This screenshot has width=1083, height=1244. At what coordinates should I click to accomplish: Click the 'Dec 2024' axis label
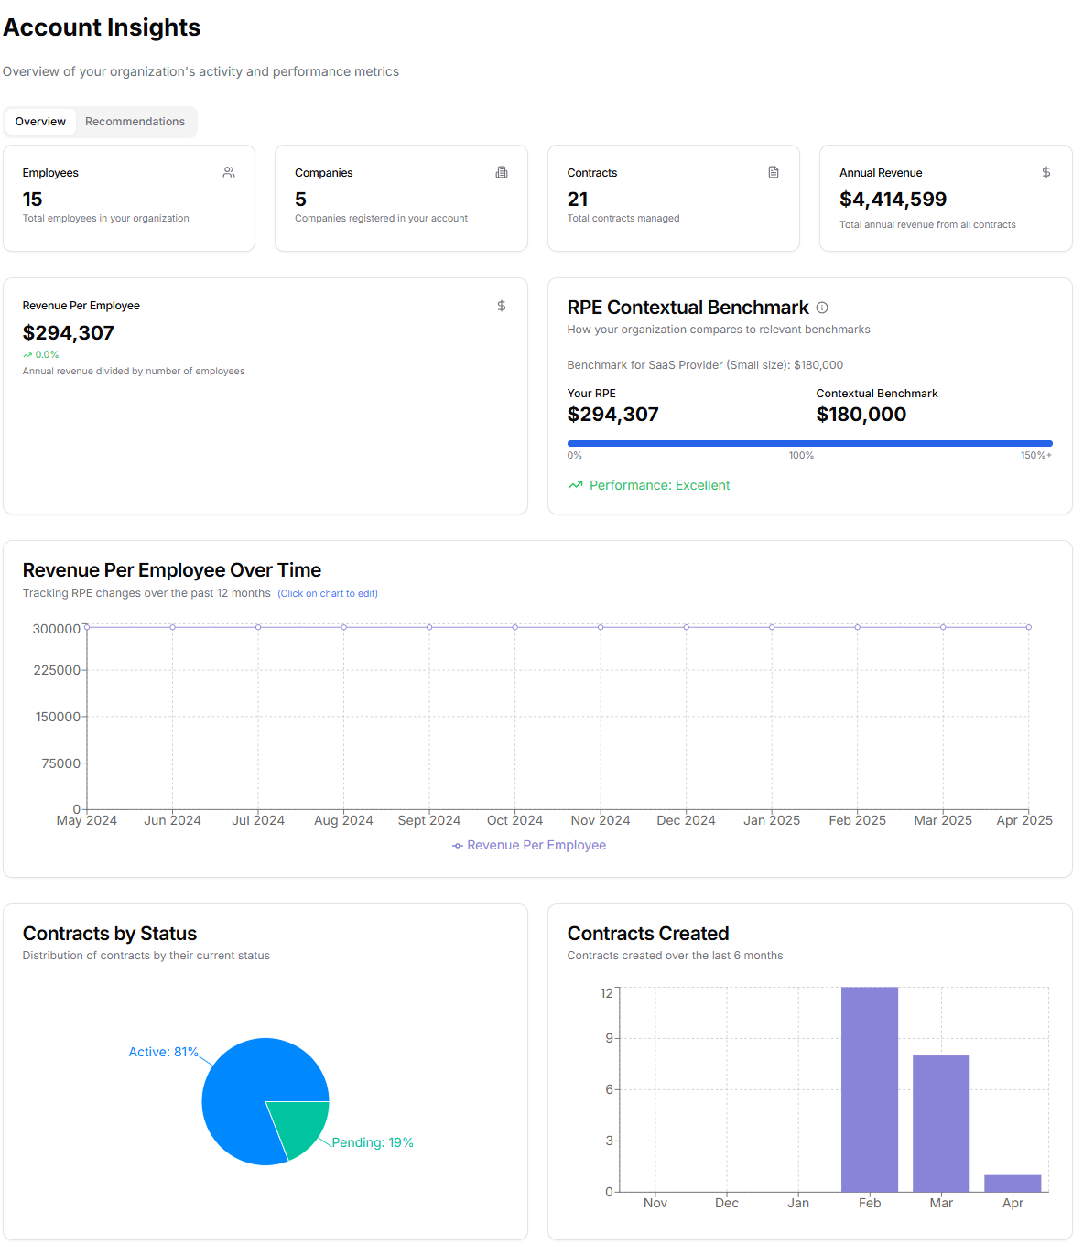[687, 821]
